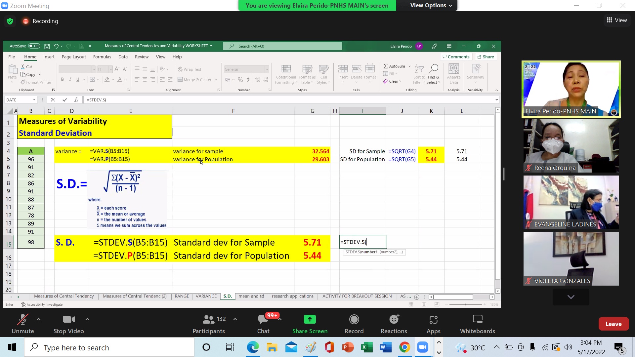
Task: Open the Whiteboards icon
Action: [x=477, y=319]
